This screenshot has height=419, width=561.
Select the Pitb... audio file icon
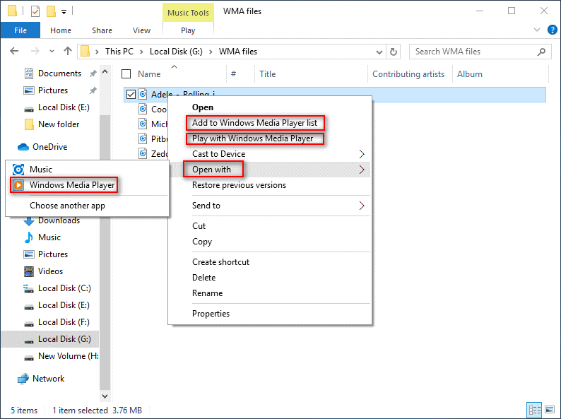[x=143, y=138]
